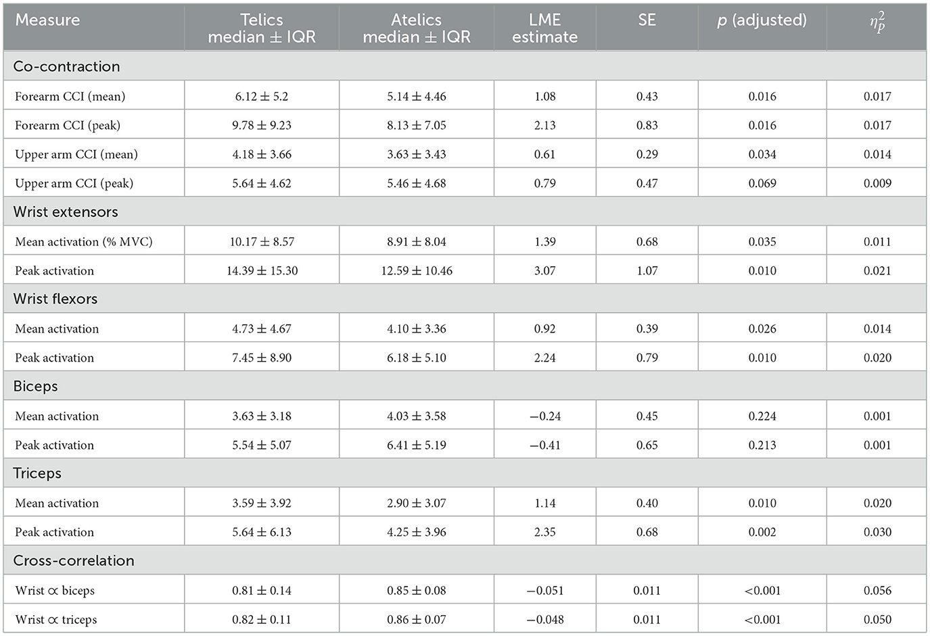Click the 14.39 ± 15.30 Telics value
The image size is (930, 636).
[262, 271]
